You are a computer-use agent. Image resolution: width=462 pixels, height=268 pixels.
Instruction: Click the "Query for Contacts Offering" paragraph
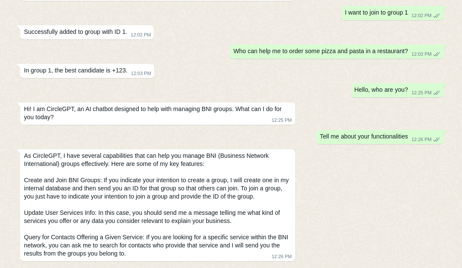tap(156, 245)
